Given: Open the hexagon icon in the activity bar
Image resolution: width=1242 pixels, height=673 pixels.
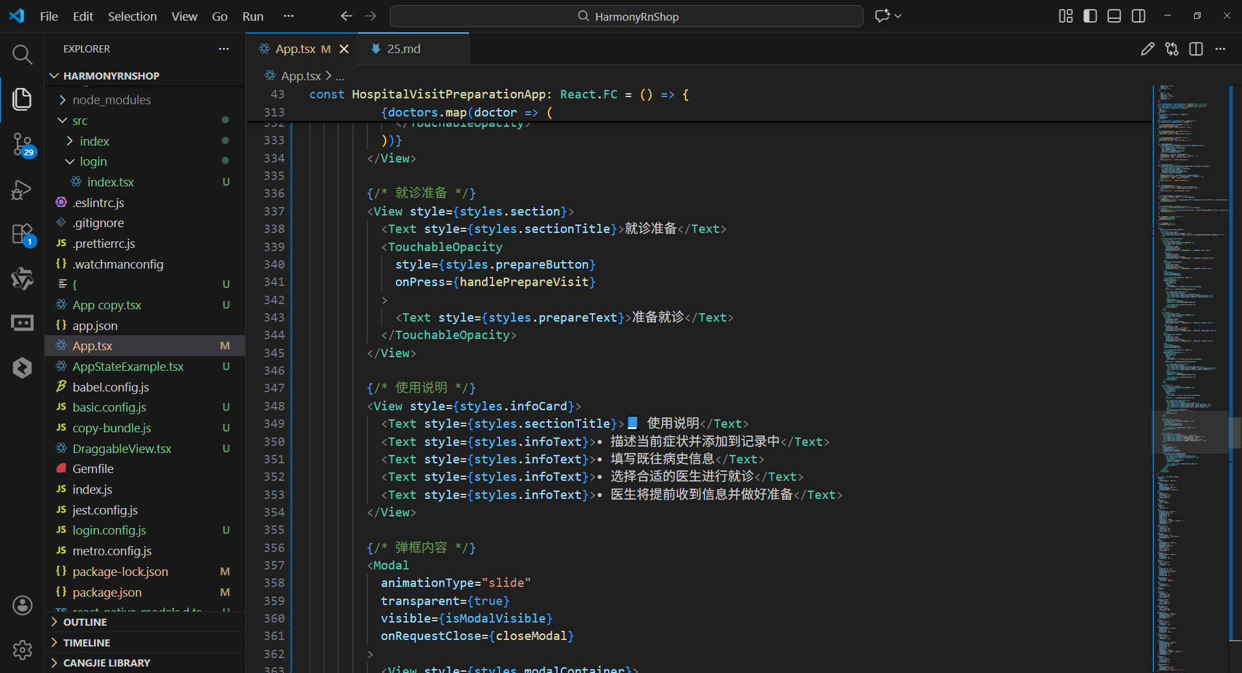Looking at the screenshot, I should point(22,368).
